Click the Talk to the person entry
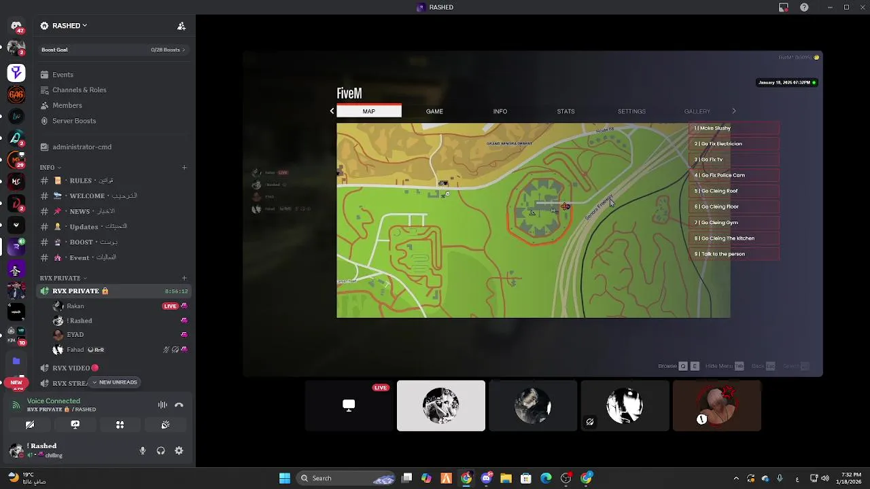Image resolution: width=870 pixels, height=489 pixels. coord(735,254)
